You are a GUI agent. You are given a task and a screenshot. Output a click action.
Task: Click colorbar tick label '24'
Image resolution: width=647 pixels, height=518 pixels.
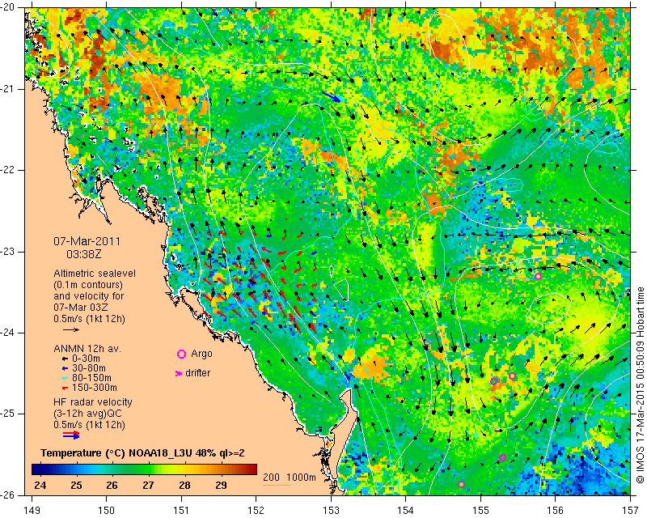40,485
